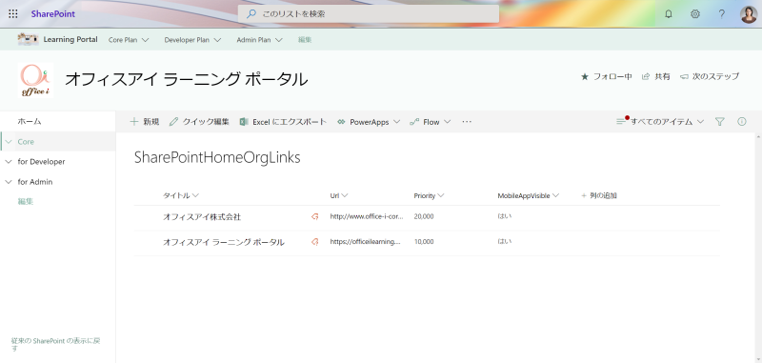Open the notifications bell

point(669,13)
